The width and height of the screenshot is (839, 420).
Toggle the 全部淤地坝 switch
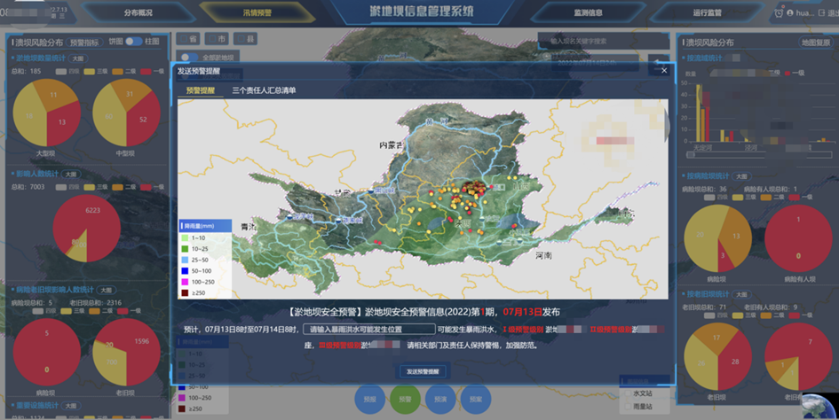coord(189,58)
